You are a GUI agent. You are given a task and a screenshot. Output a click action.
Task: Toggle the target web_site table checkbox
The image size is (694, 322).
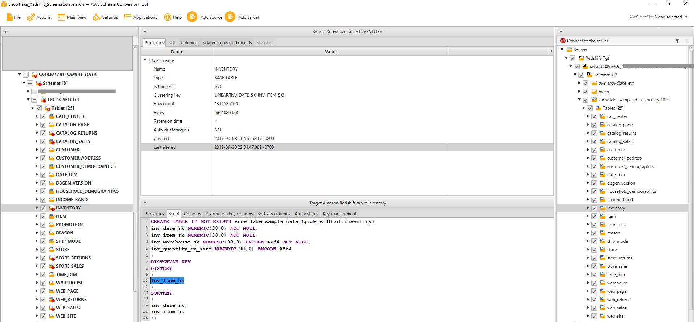[594, 316]
